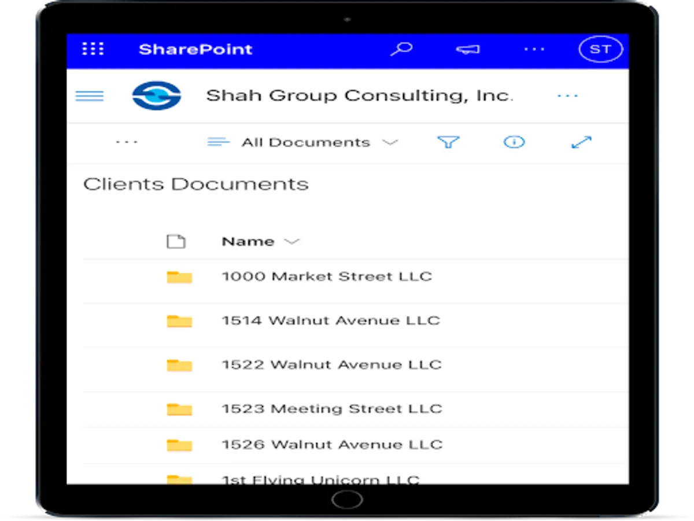Tap the iPad home button
Screen dimensions: 694x521
coord(348,500)
